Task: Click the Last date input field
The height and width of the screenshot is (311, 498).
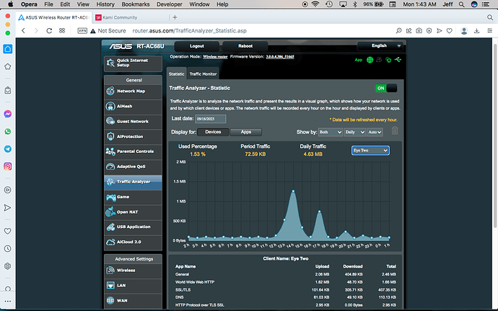Action: pyautogui.click(x=210, y=119)
